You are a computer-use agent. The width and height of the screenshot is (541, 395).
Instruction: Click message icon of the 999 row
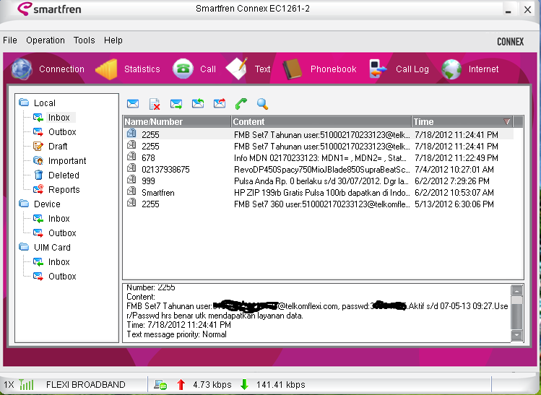[131, 180]
